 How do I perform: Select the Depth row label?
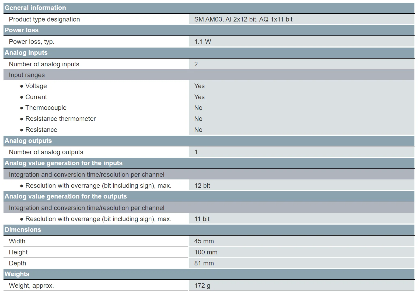(x=18, y=263)
